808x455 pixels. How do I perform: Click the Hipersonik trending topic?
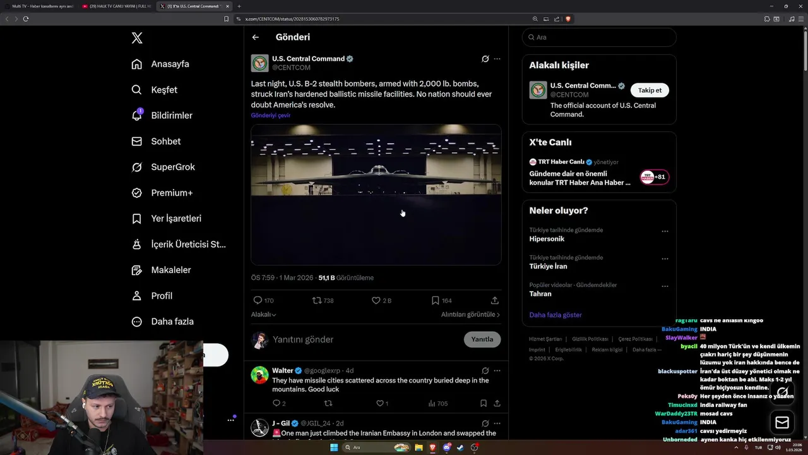point(547,239)
